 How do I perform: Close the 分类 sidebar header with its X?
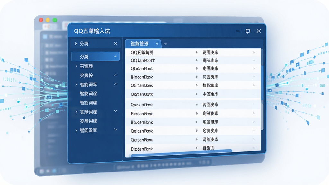coord(116,44)
